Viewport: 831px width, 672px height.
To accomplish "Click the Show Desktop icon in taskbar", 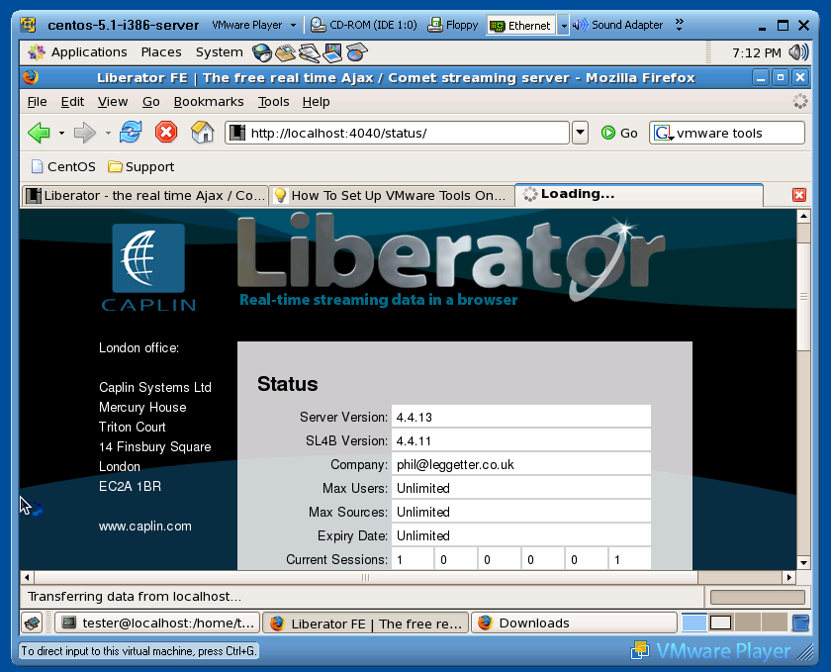I will 32,623.
